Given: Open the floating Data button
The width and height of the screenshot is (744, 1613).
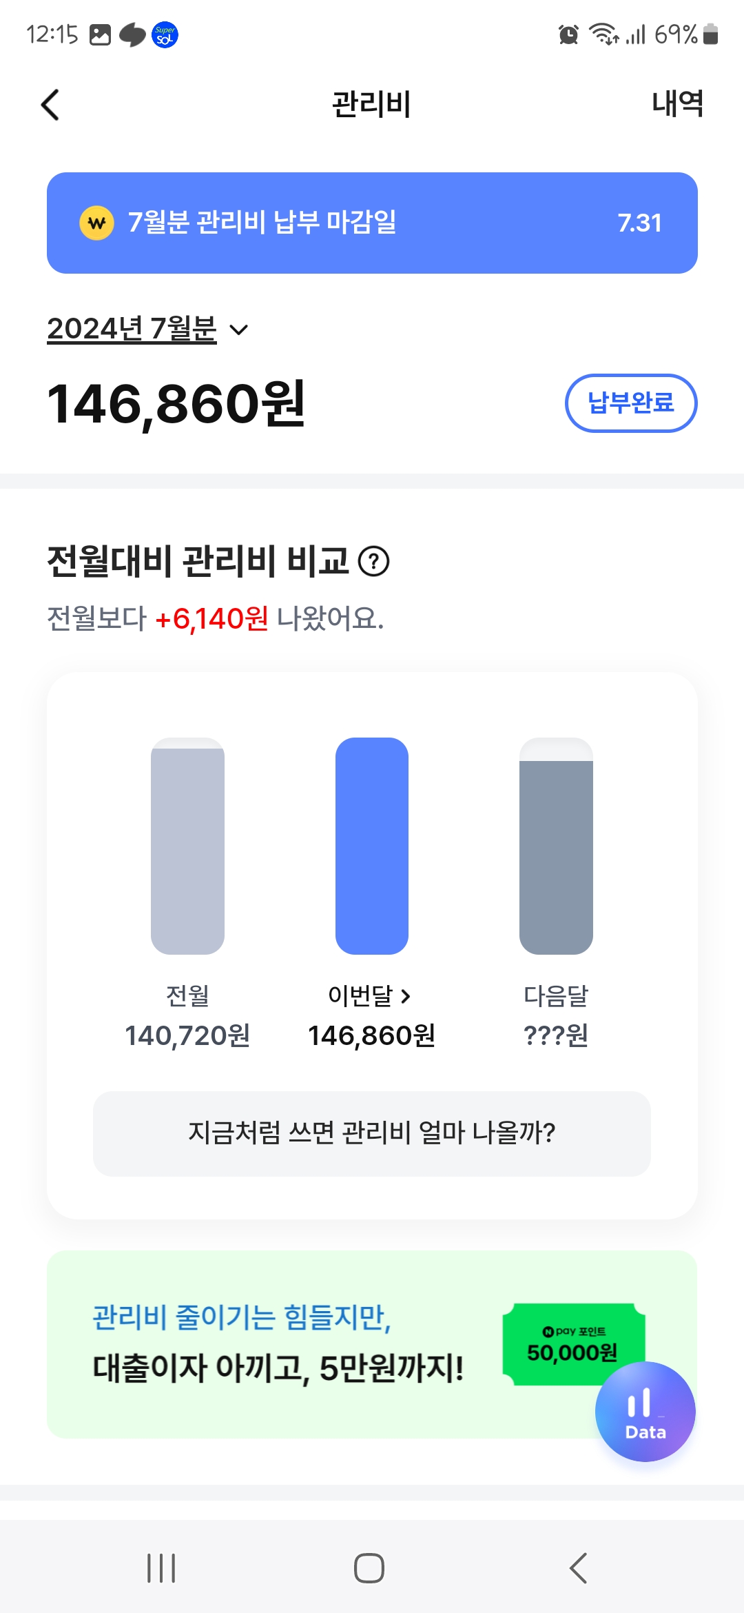Looking at the screenshot, I should pyautogui.click(x=645, y=1412).
